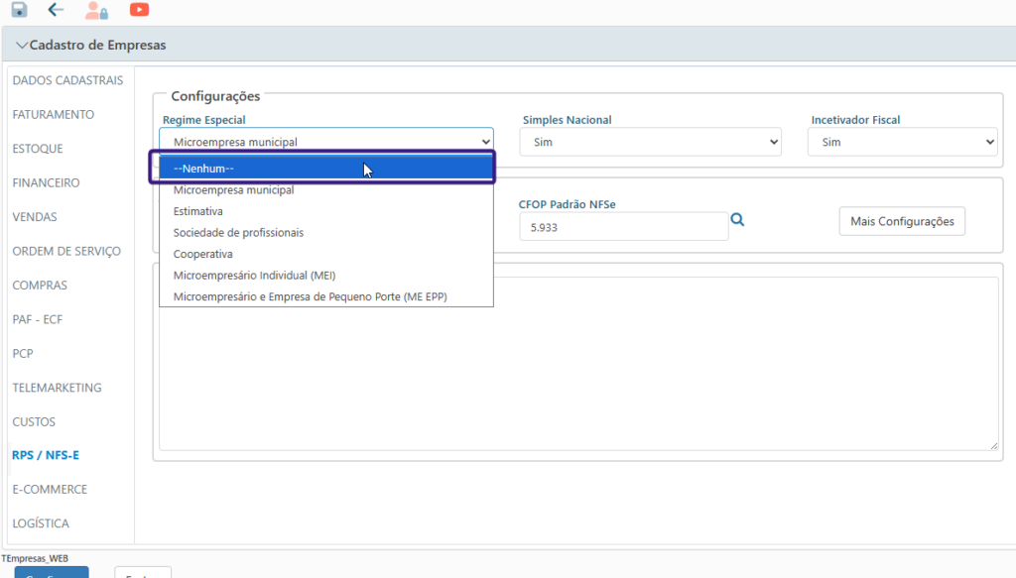1016x578 pixels.
Task: Open the Simples Nacional dropdown
Action: 652,142
